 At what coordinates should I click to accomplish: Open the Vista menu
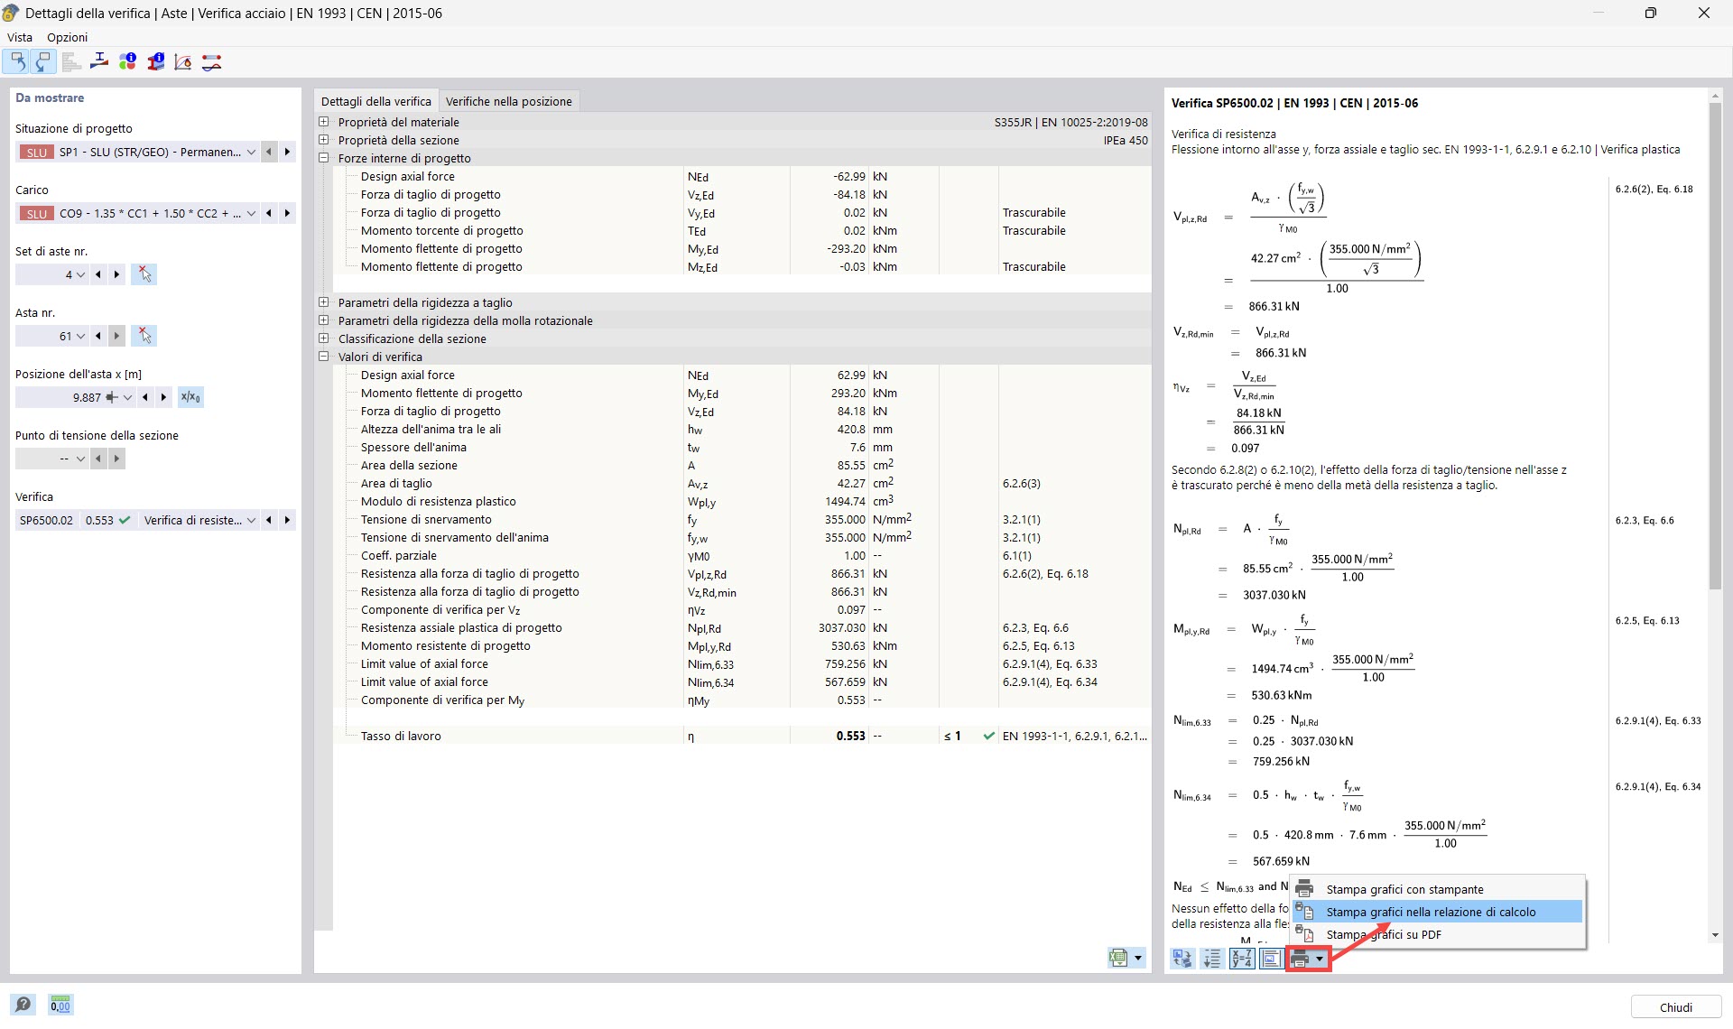(x=20, y=37)
